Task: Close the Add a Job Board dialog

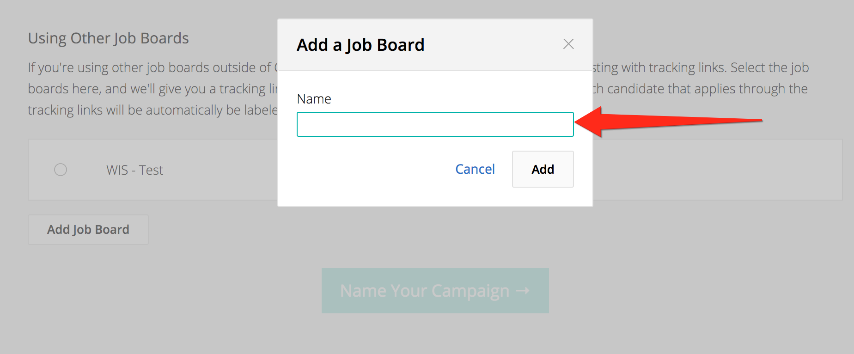Action: pyautogui.click(x=568, y=44)
